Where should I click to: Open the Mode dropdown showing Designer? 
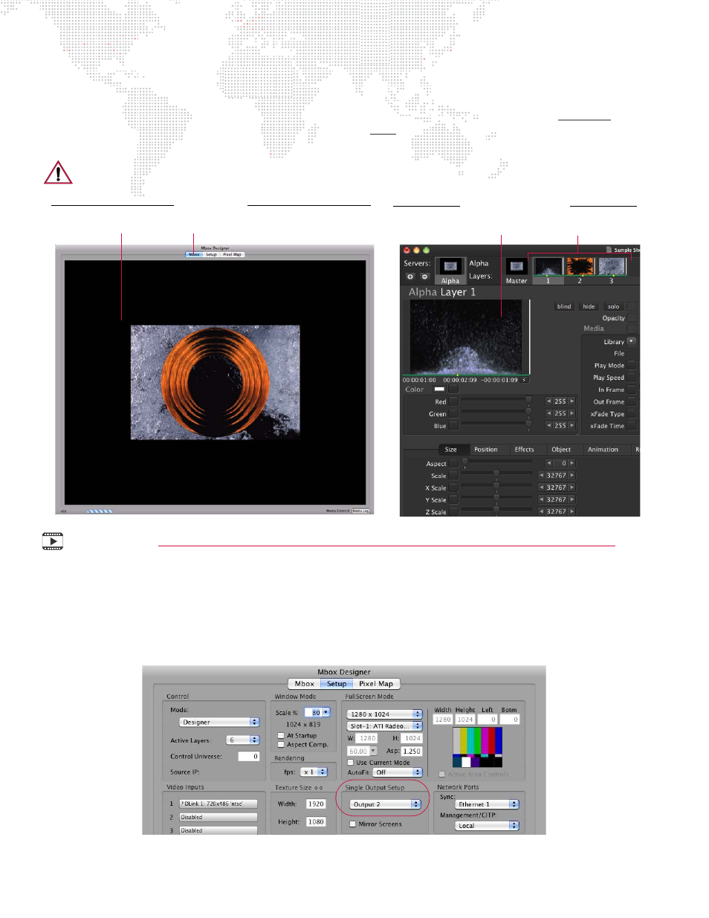coord(219,723)
